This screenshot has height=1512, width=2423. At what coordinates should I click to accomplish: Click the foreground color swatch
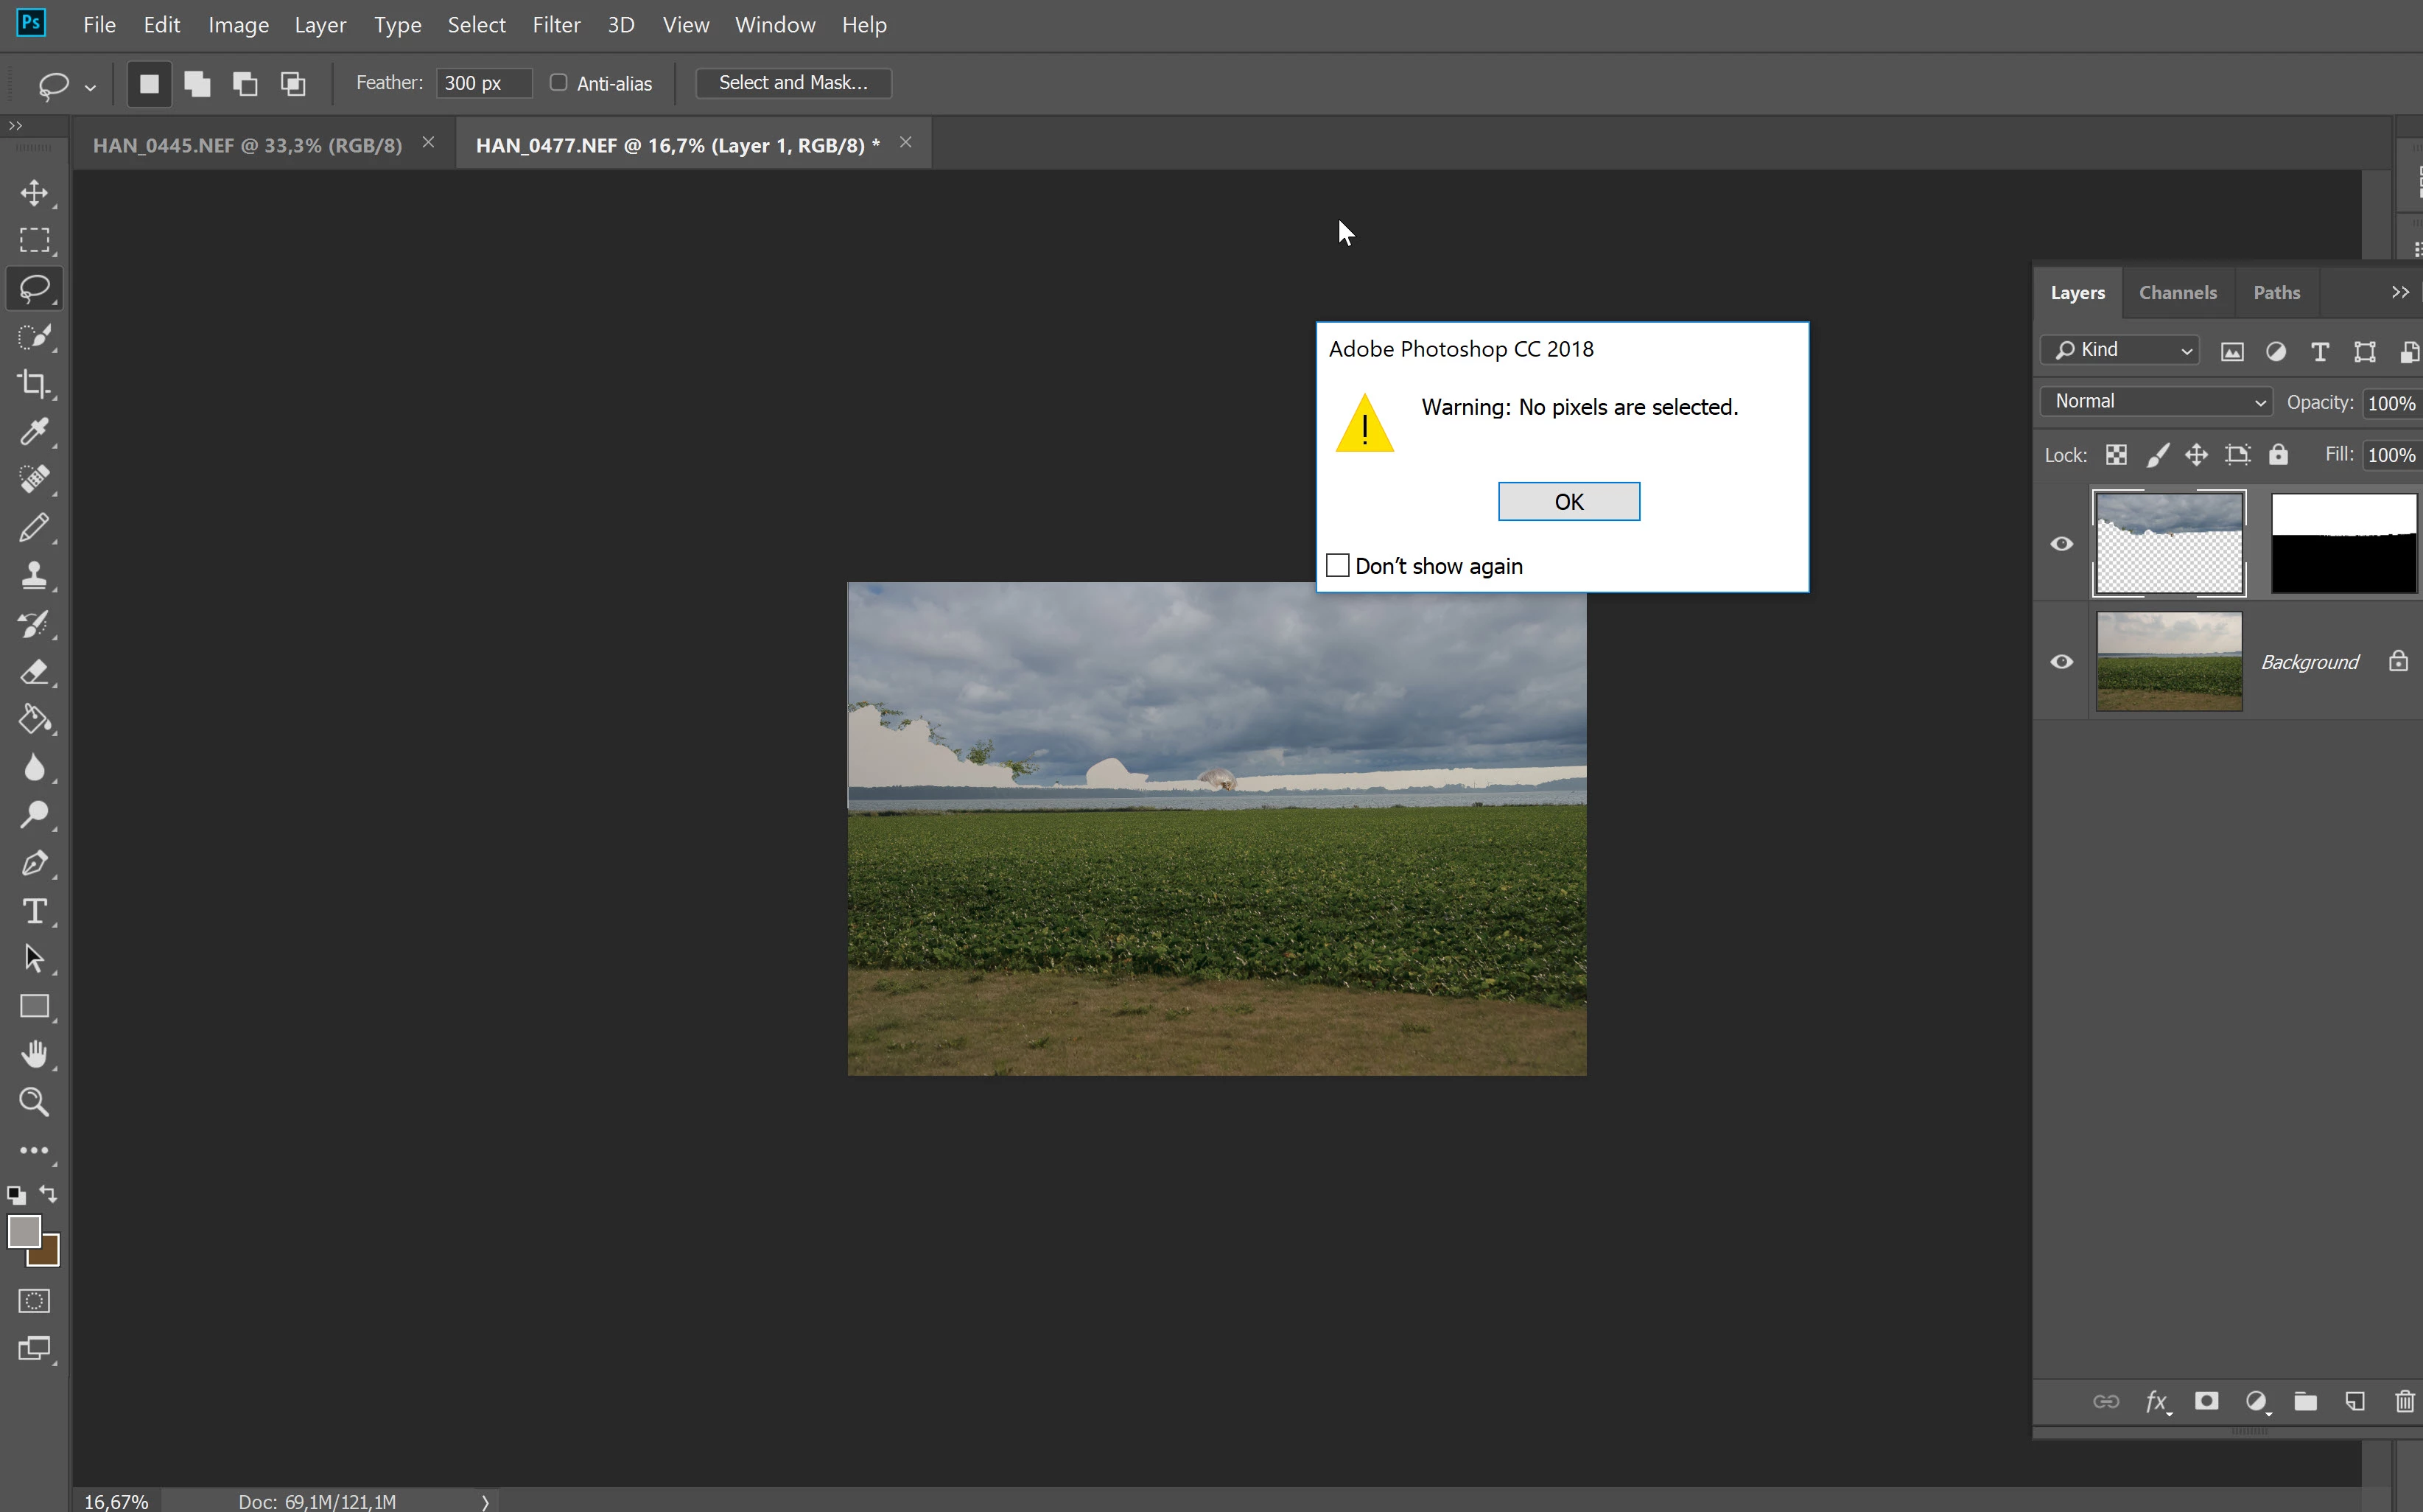point(23,1231)
